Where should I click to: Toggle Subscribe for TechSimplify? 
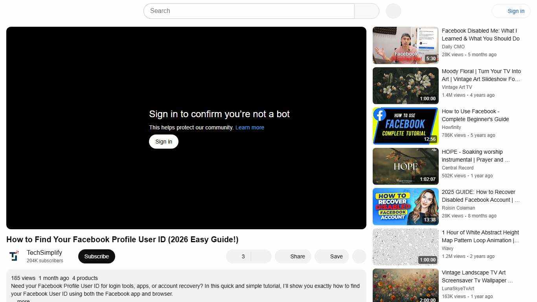96,256
